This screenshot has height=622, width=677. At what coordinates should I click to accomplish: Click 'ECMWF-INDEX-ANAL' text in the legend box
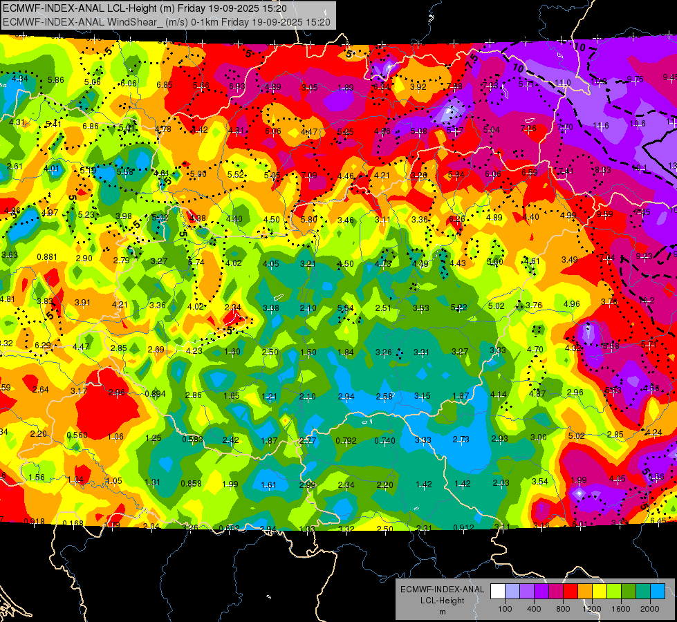(442, 590)
